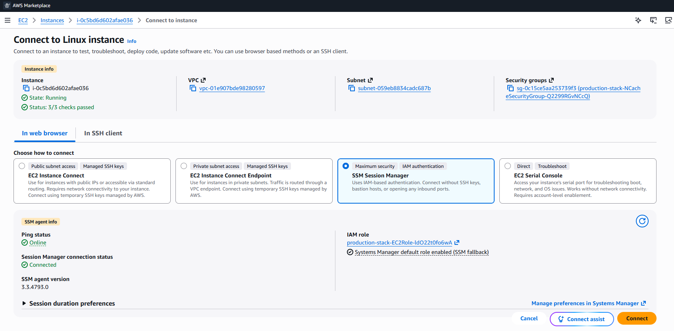The height and width of the screenshot is (331, 674).
Task: Switch to the In web browser tab
Action: (x=45, y=133)
